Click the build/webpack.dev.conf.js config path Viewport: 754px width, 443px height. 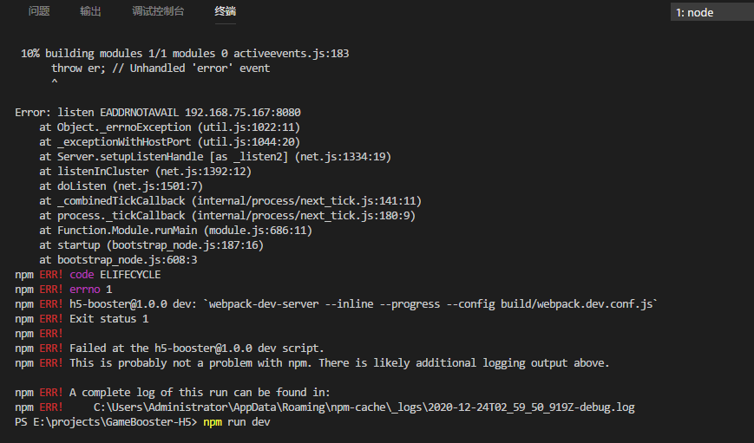point(576,304)
